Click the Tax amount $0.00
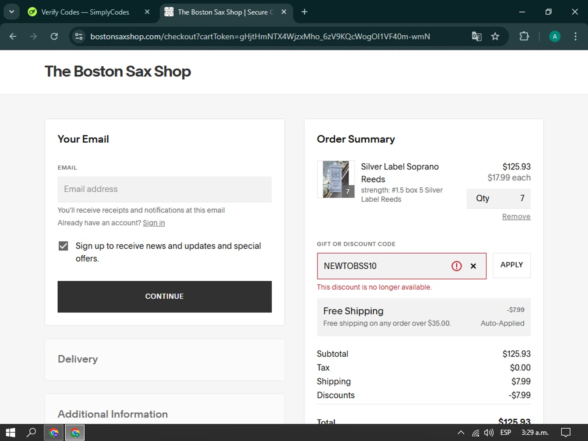 coord(520,367)
